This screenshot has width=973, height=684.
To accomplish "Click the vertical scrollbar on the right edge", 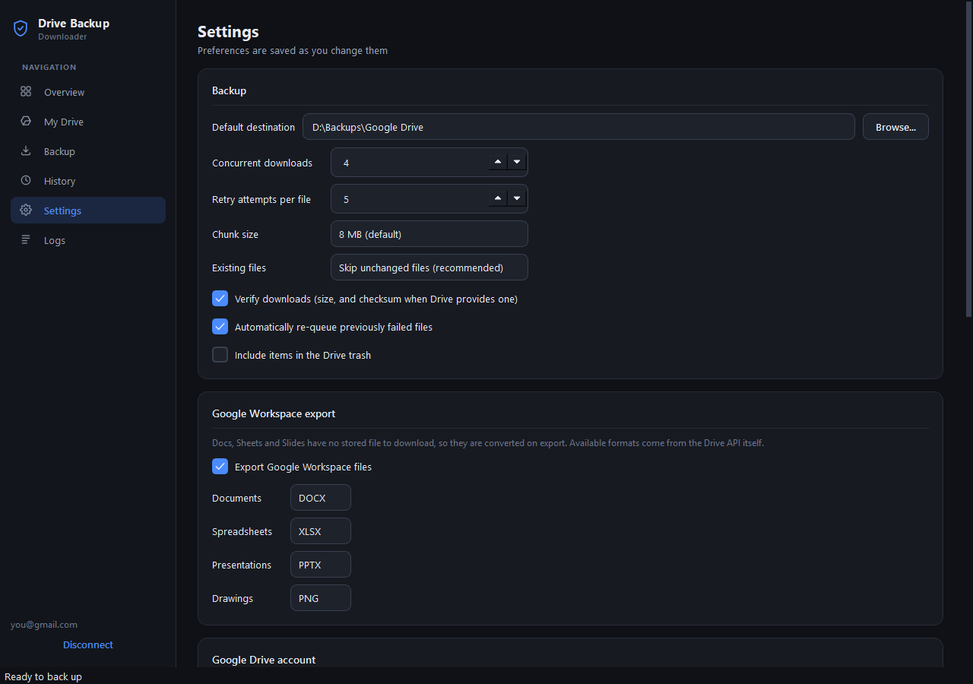I will (x=968, y=160).
